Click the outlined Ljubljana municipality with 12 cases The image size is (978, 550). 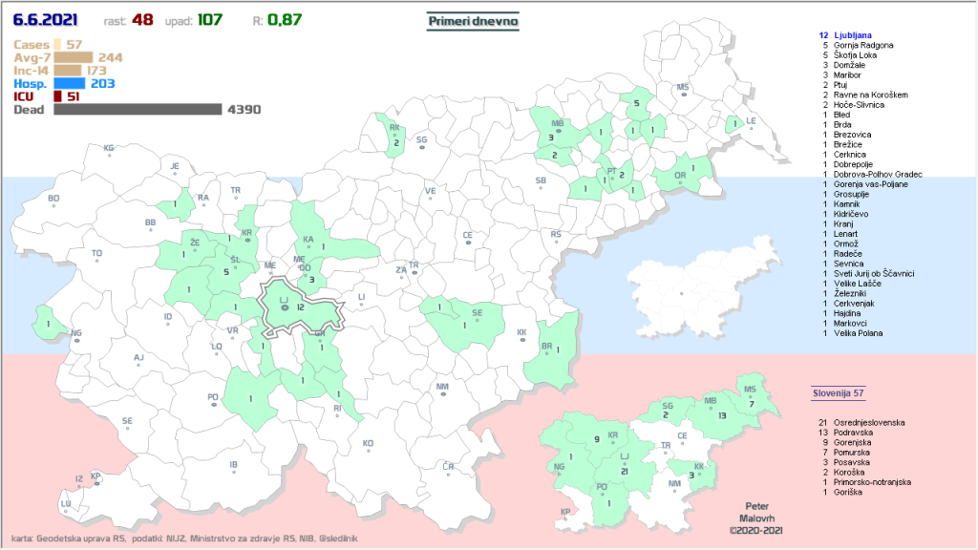[301, 307]
